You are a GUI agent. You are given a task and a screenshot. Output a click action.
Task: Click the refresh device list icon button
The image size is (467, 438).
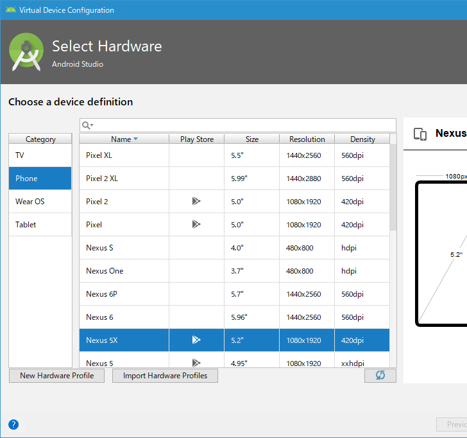coord(380,376)
